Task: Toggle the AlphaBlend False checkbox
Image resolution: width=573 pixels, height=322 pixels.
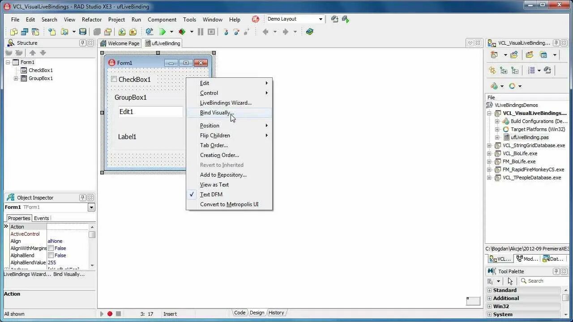Action: pyautogui.click(x=51, y=255)
